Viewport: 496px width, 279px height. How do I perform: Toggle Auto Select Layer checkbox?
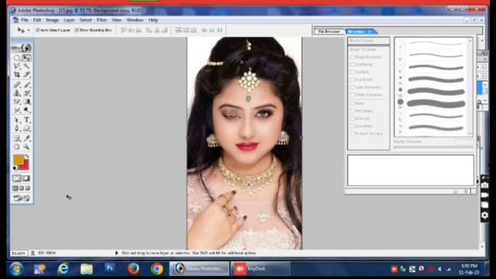coord(38,30)
